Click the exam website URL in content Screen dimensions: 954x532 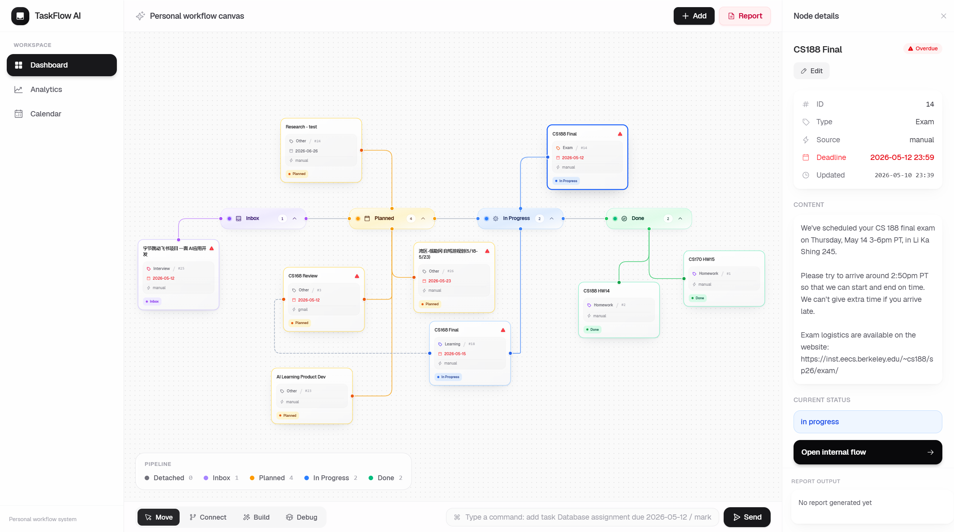866,365
